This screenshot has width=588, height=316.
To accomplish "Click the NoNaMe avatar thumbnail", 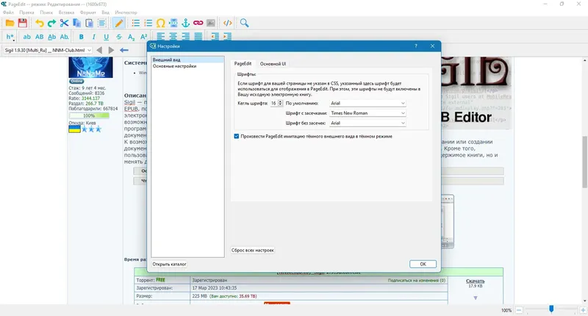I will 90,68.
